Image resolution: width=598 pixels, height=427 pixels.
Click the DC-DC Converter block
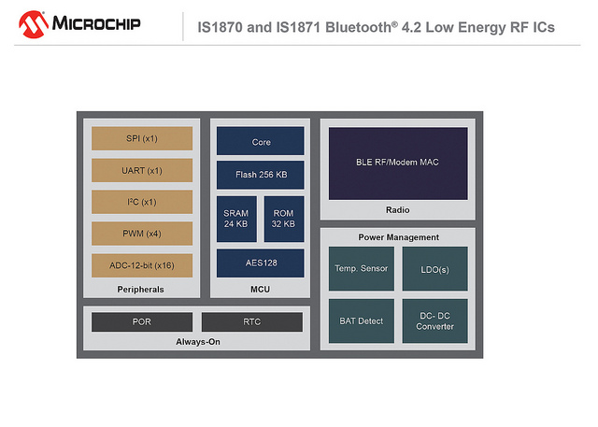point(434,320)
